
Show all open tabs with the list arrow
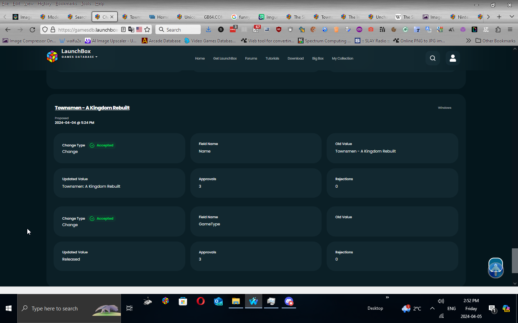(512, 17)
